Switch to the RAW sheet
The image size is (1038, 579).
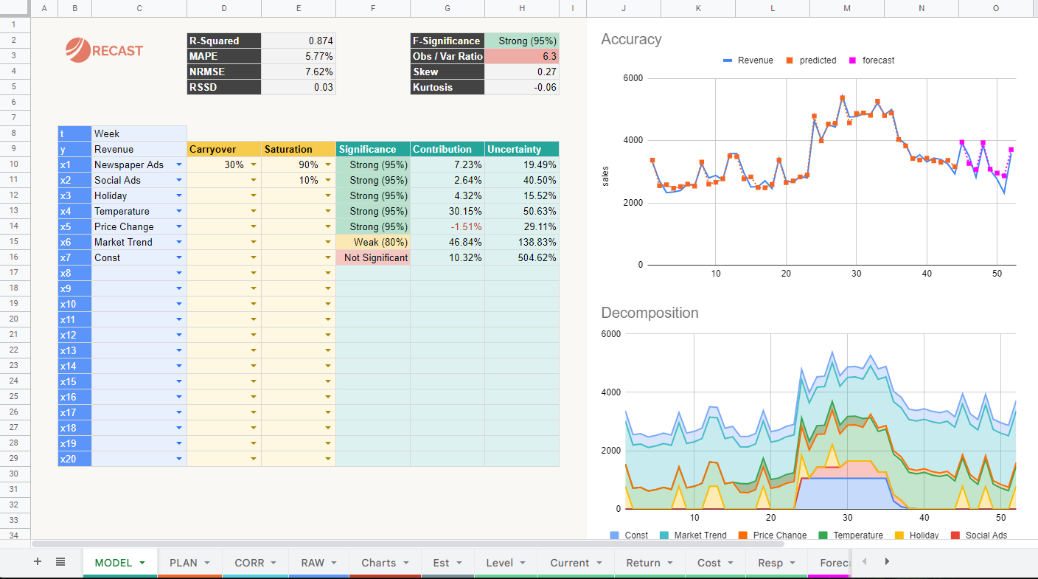point(314,561)
